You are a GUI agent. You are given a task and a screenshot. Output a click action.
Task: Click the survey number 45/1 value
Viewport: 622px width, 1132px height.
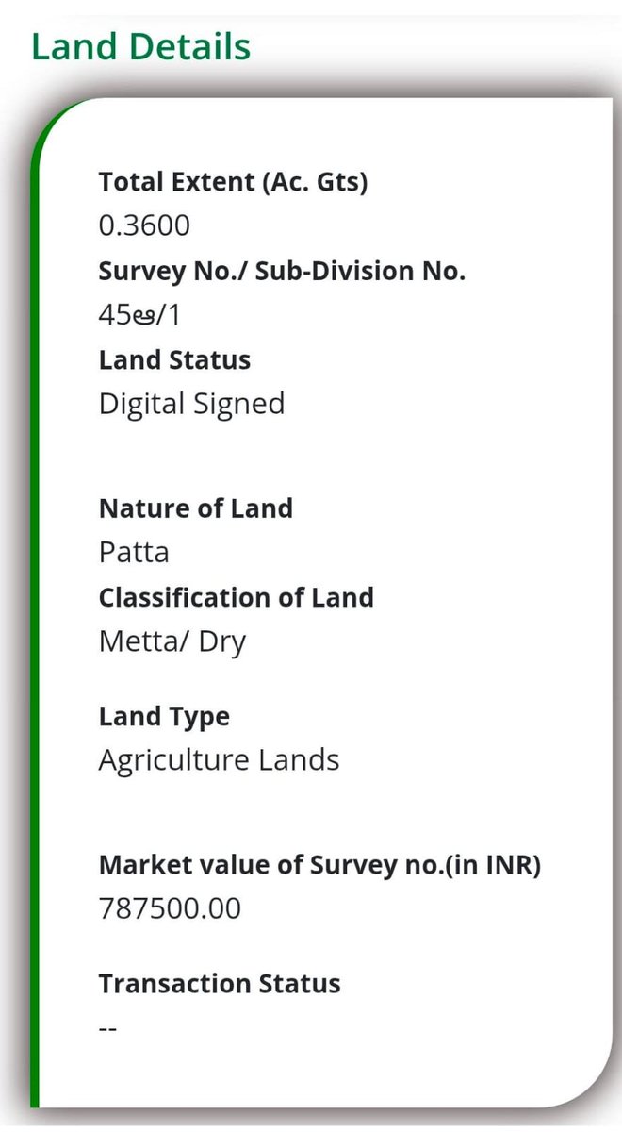[x=139, y=316]
